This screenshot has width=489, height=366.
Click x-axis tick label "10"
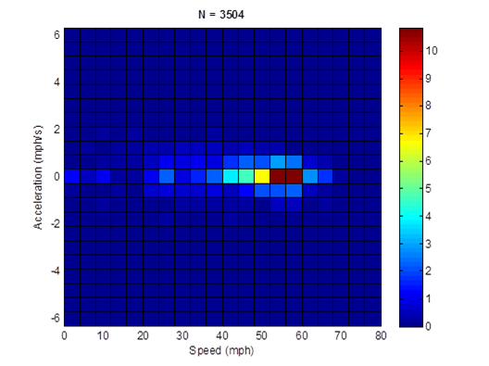(103, 336)
